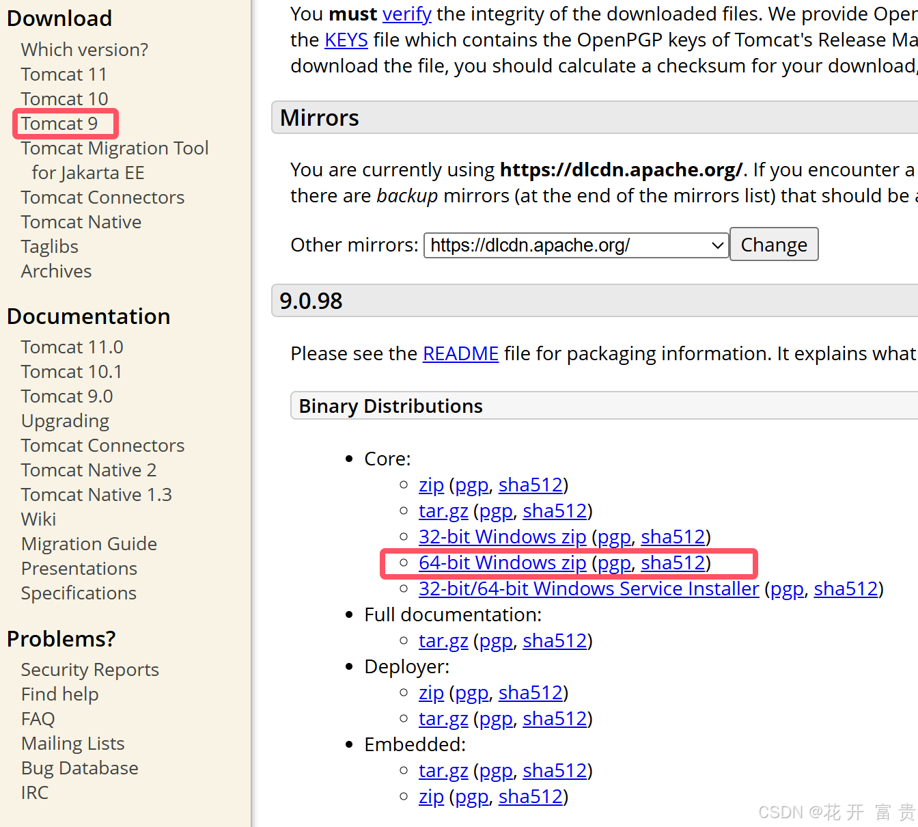Open Tomcat Native download link

point(81,222)
